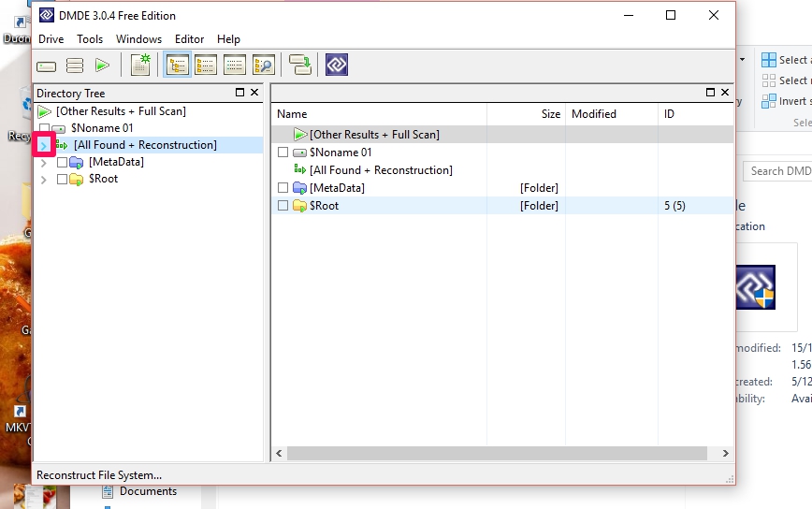Screen dimensions: 812x509
Task: Click the Search DMDE field in Explorer
Action: tap(777, 171)
